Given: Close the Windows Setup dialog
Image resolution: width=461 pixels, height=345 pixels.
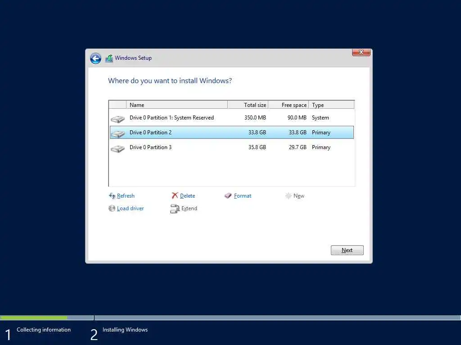Looking at the screenshot, I should tap(361, 52).
